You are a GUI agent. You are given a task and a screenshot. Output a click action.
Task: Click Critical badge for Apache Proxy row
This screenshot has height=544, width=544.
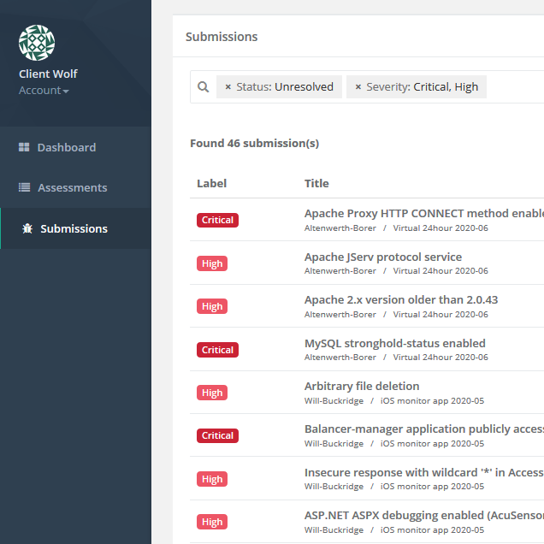pos(217,220)
